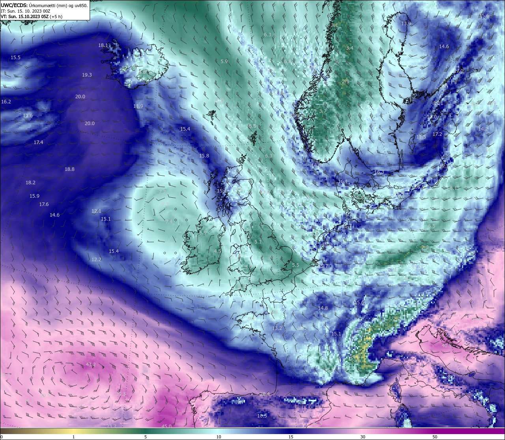The height and width of the screenshot is (440, 505).
Task: Click the 5.5 value over southeast England
Action: [296, 265]
